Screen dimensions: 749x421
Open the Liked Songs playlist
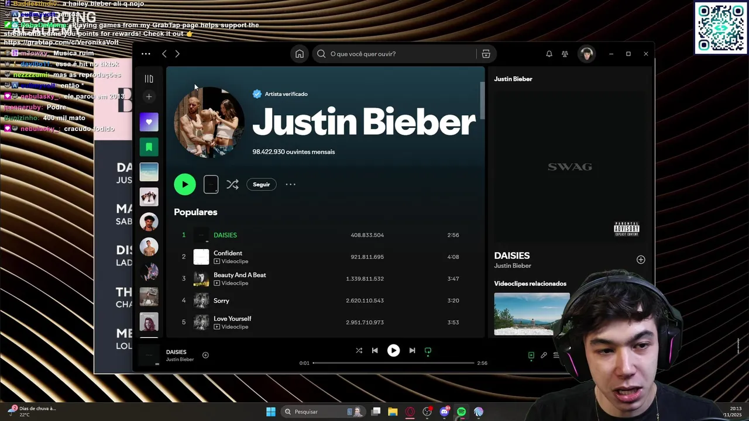point(149,122)
